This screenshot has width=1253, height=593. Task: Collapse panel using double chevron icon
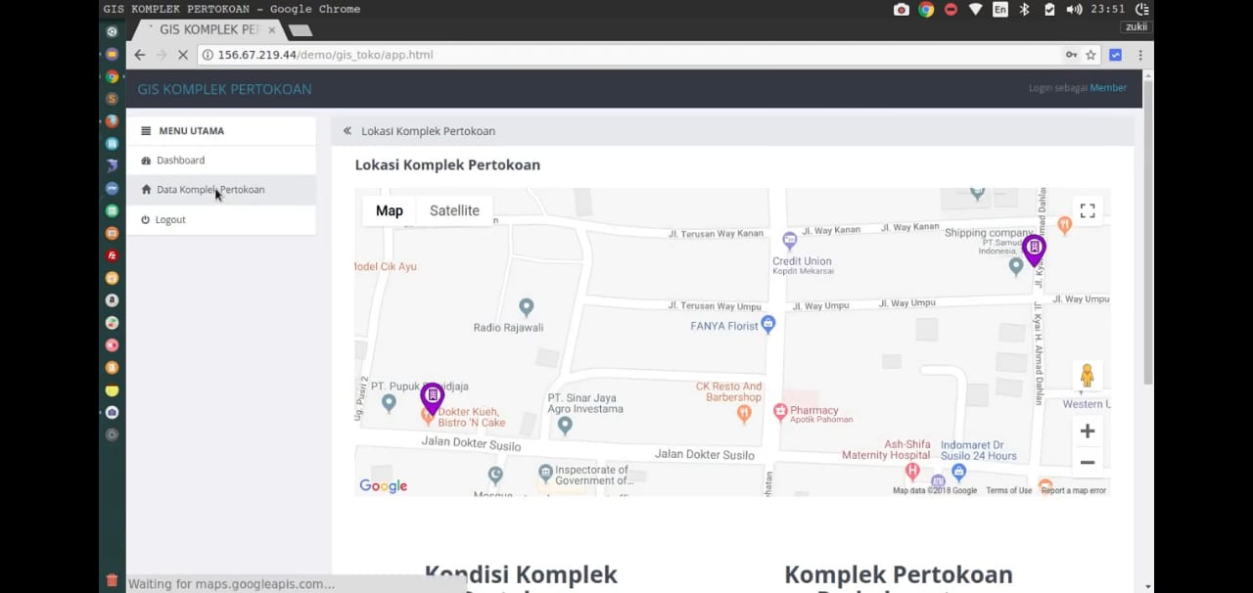347,131
